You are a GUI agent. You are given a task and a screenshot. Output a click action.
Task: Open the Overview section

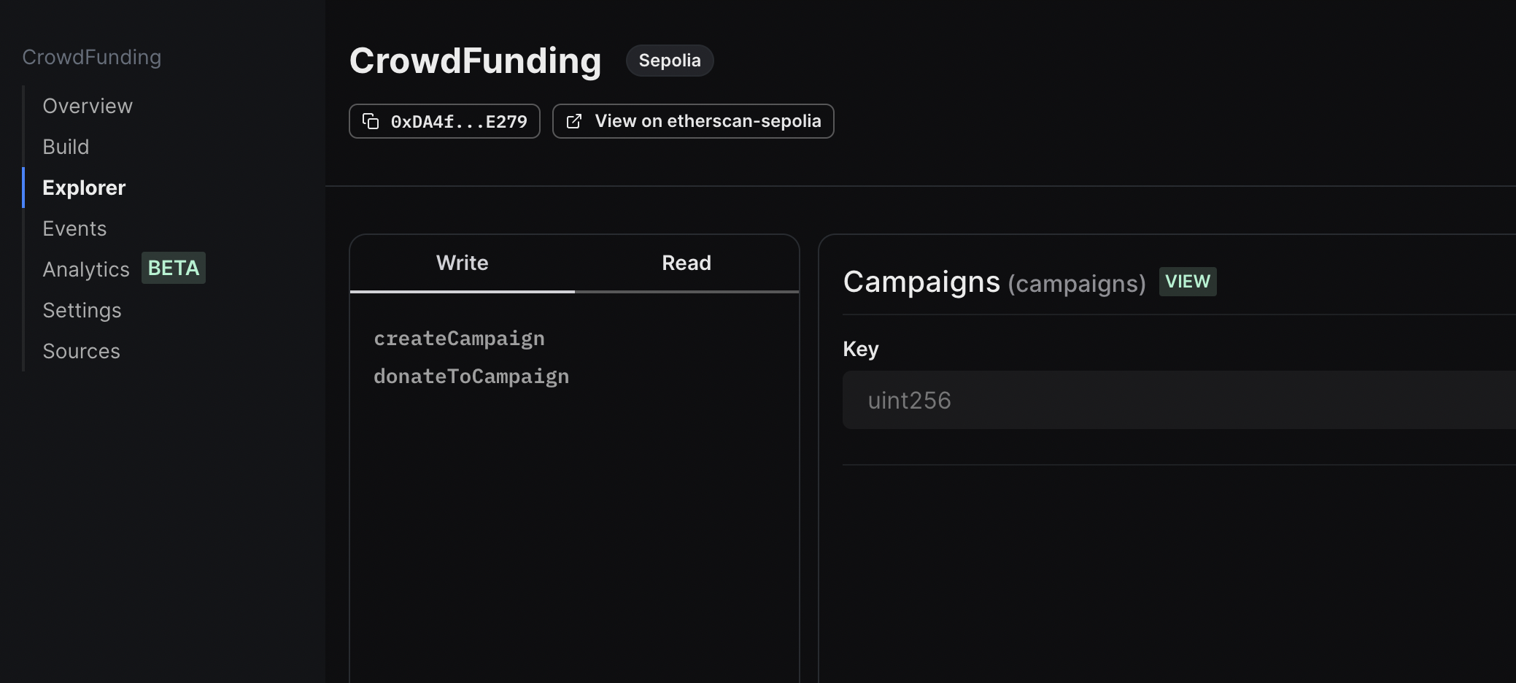87,105
